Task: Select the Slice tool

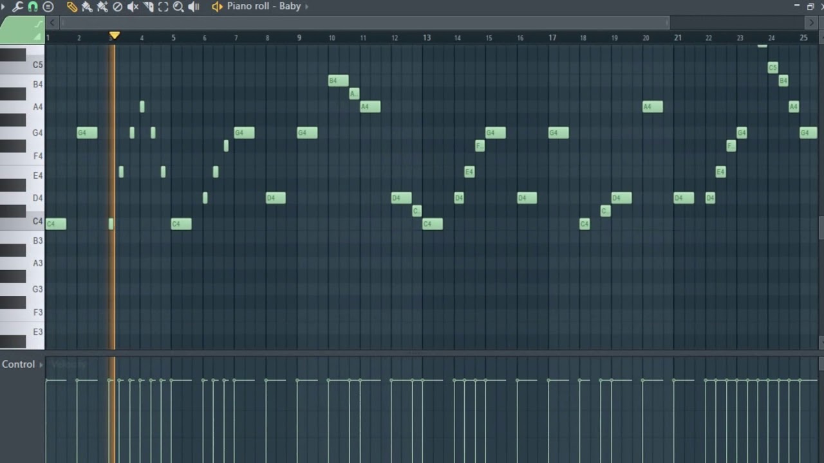Action: [149, 6]
